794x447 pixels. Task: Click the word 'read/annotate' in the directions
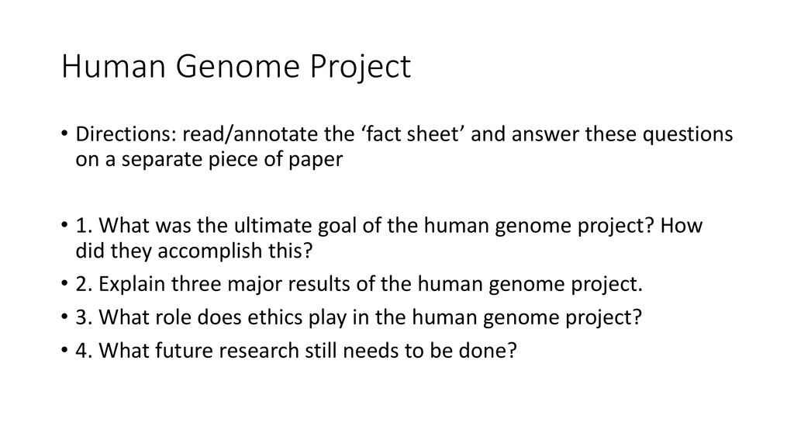(x=250, y=134)
